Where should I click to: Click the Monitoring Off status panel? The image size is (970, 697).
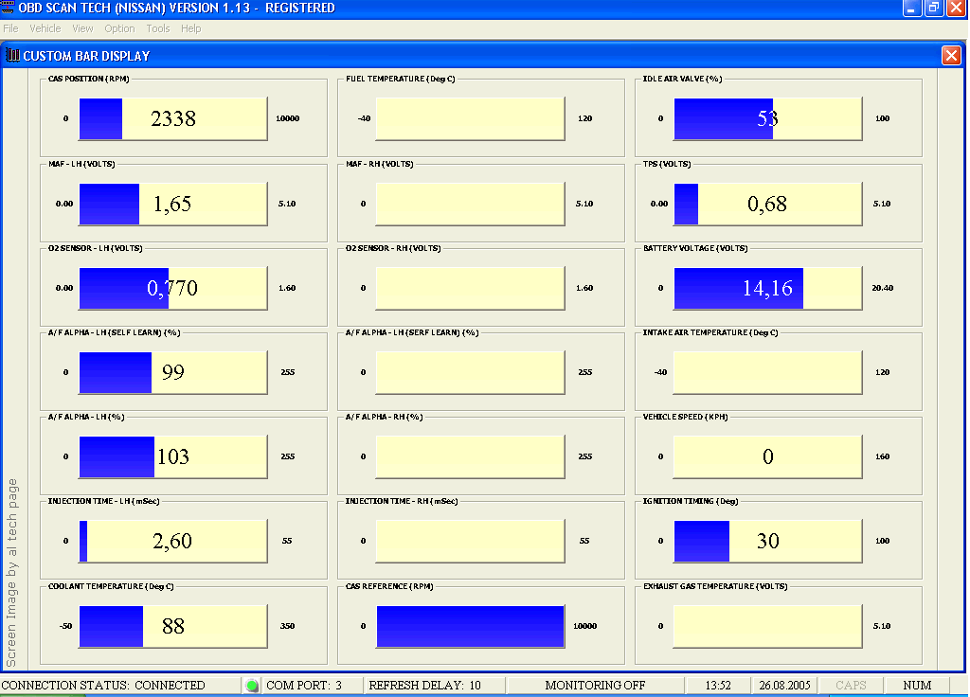coord(595,686)
